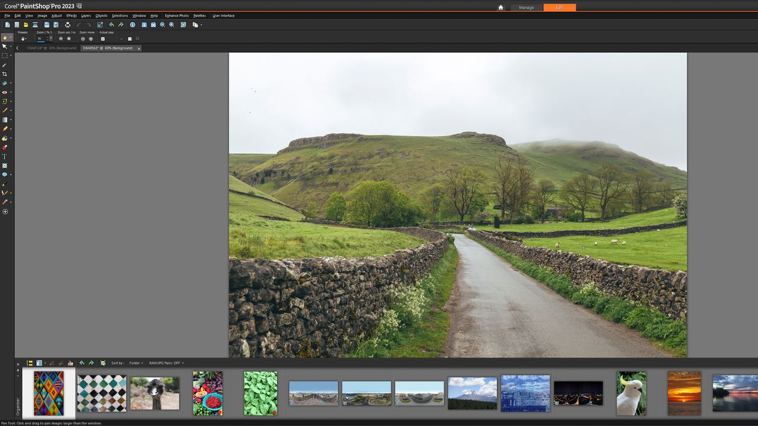
Task: Click the Home icon at the top
Action: tap(500, 8)
